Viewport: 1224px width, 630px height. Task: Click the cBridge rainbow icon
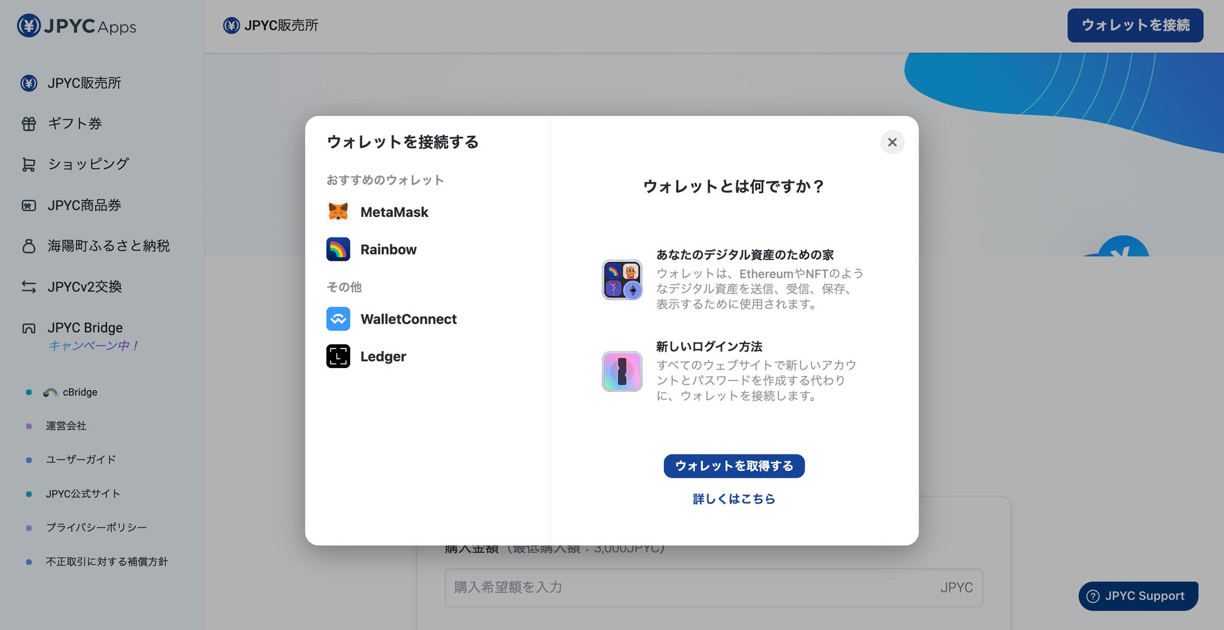(x=50, y=392)
